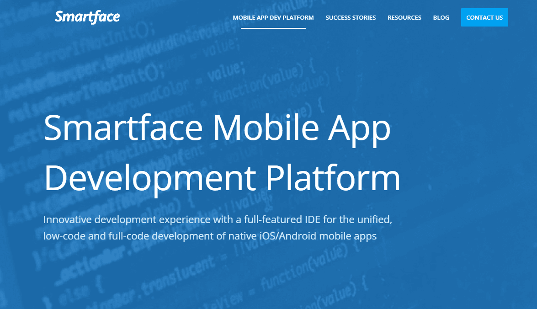Visit the Blog link
Viewport: 537px width, 309px height.
tap(441, 17)
